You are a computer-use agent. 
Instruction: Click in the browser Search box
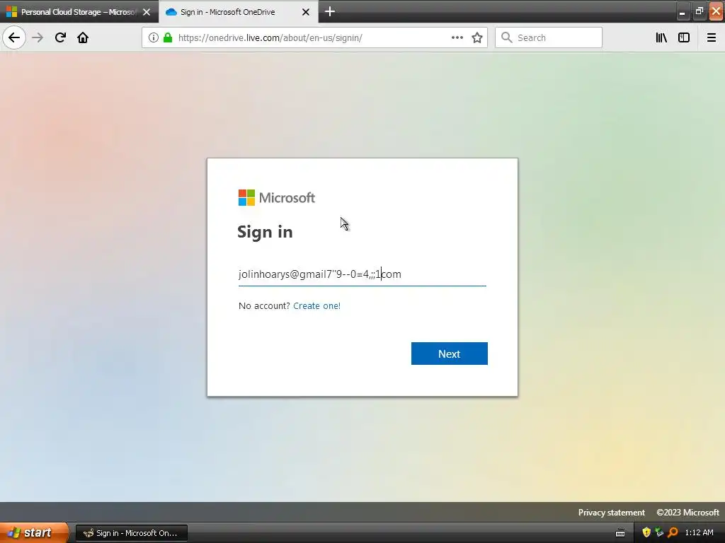click(549, 37)
